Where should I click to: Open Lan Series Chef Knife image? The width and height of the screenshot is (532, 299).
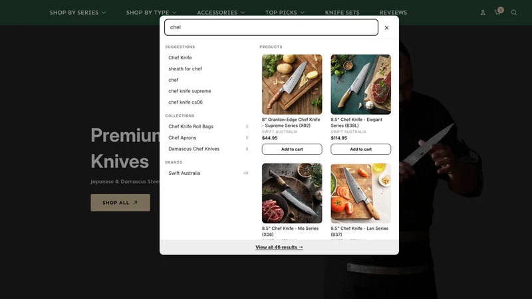click(x=360, y=193)
